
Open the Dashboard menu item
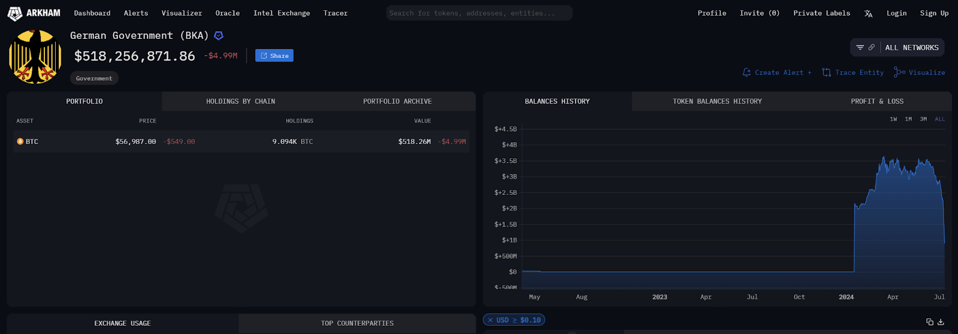tap(92, 13)
